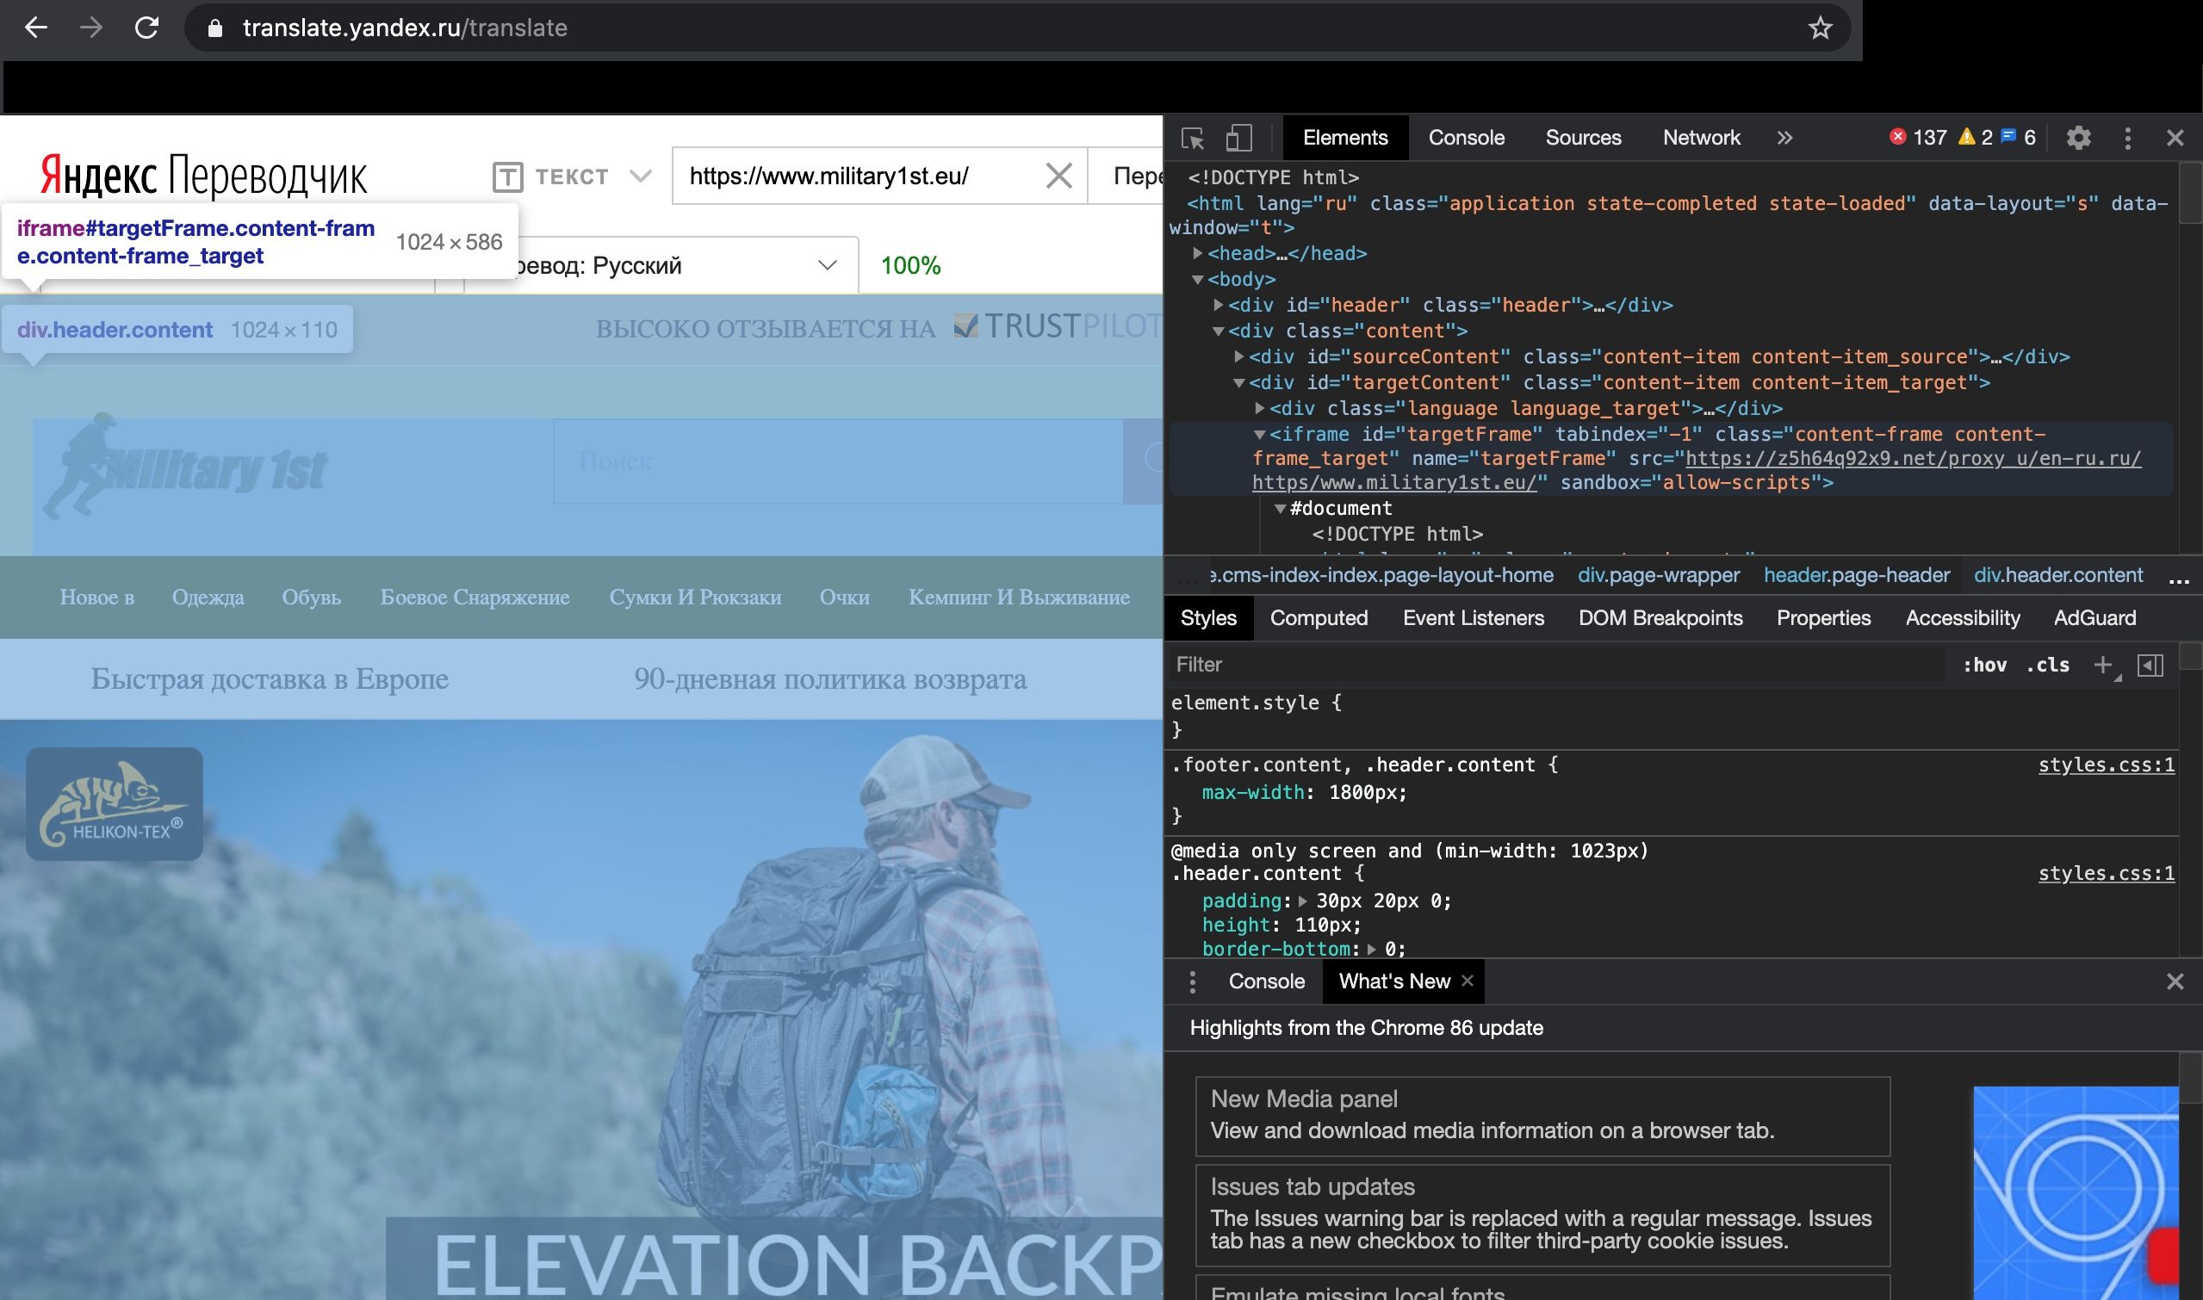Viewport: 2203px width, 1300px height.
Task: Click the Network panel tab
Action: pos(1700,138)
